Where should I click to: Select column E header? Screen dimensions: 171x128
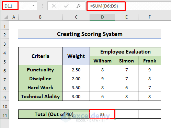click(x=126, y=17)
